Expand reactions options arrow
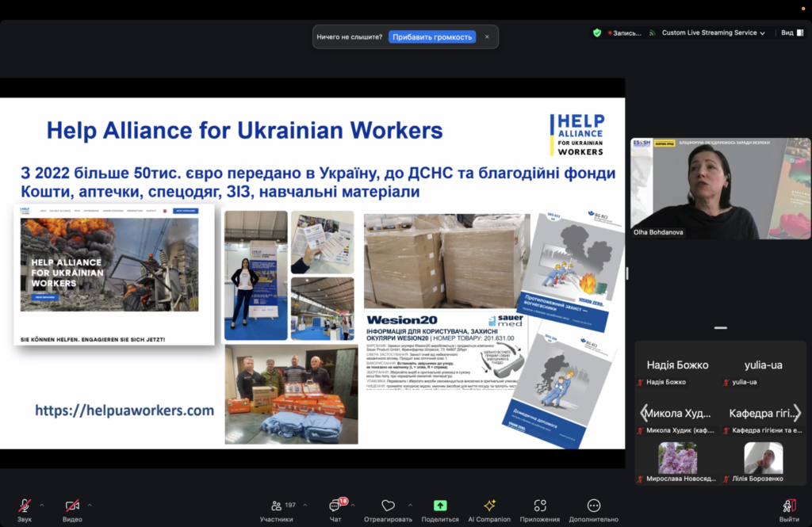This screenshot has height=527, width=812. [410, 506]
